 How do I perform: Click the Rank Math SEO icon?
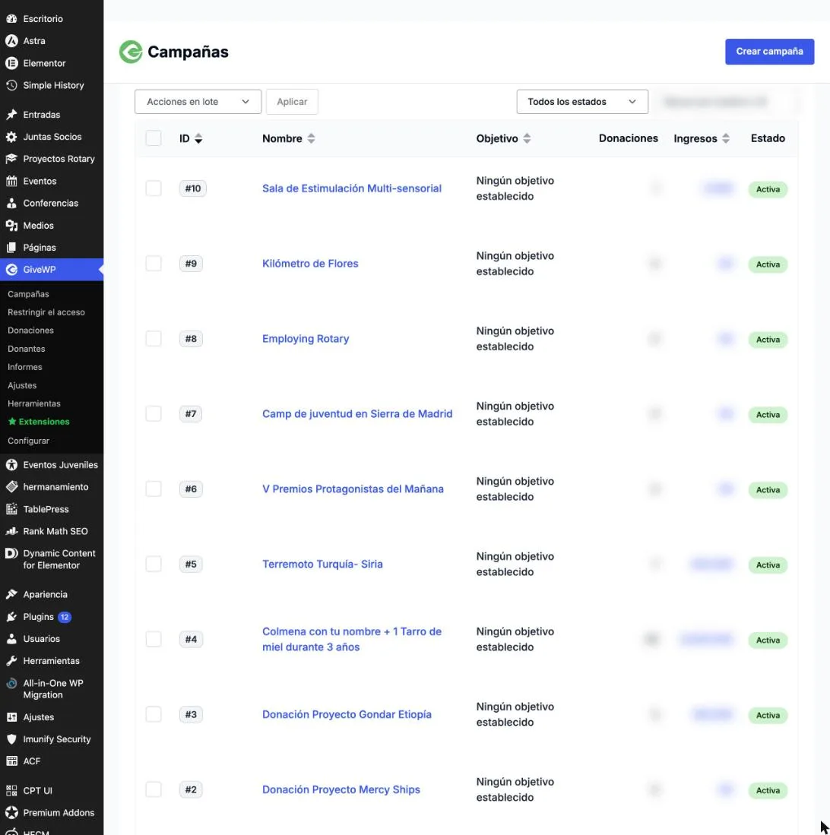click(x=11, y=531)
